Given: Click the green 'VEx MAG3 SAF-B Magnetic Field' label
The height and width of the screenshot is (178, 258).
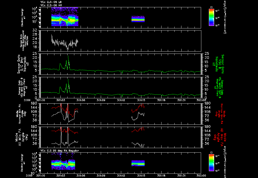Looking at the screenshot, I should tap(219, 87).
